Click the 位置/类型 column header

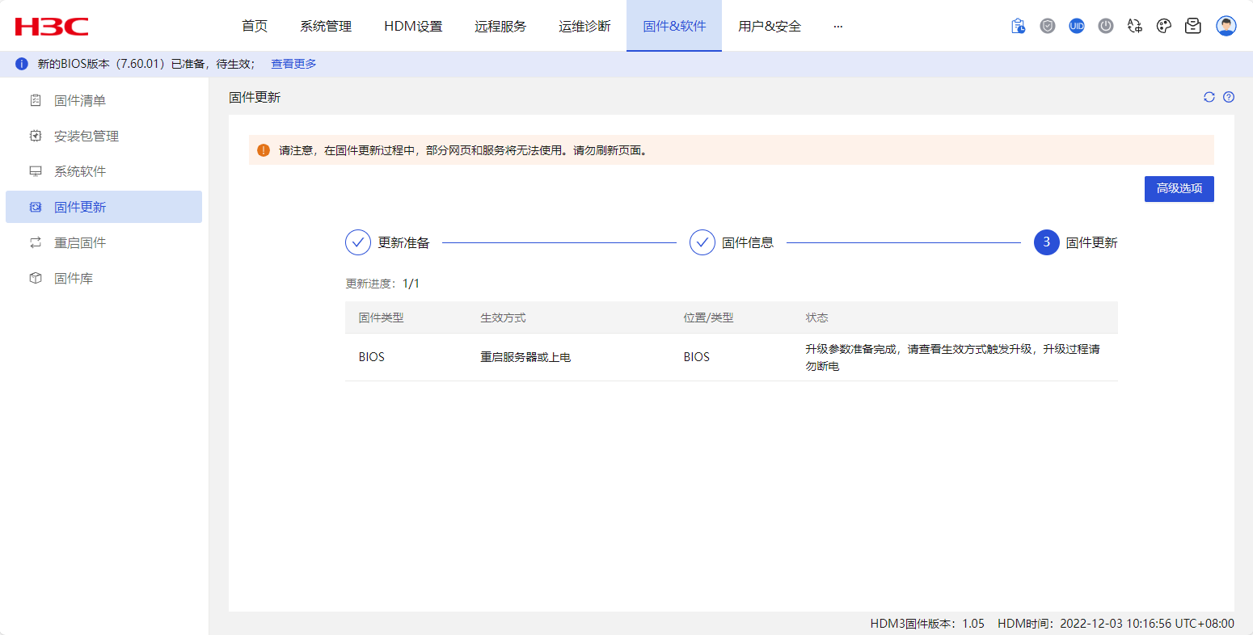point(708,317)
